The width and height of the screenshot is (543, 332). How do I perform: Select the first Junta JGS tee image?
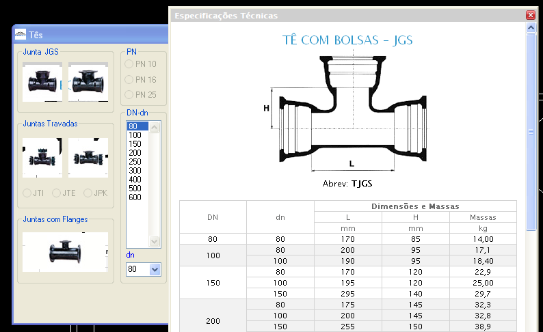(x=42, y=82)
